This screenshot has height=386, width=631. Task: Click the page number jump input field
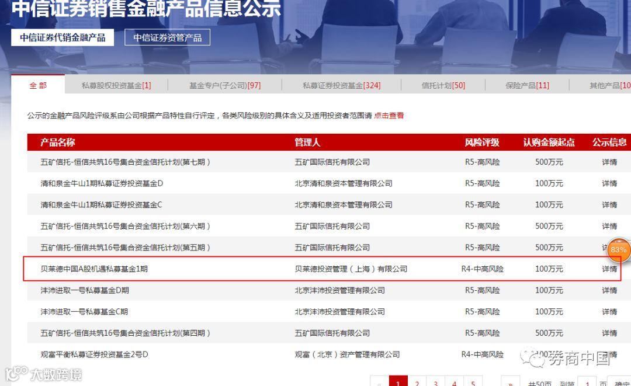[x=587, y=381]
